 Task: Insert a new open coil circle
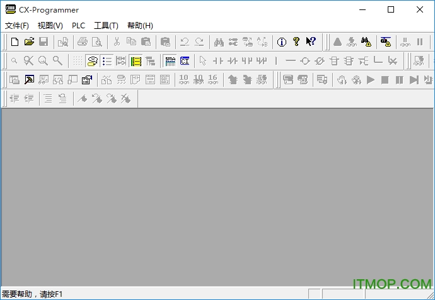point(305,60)
